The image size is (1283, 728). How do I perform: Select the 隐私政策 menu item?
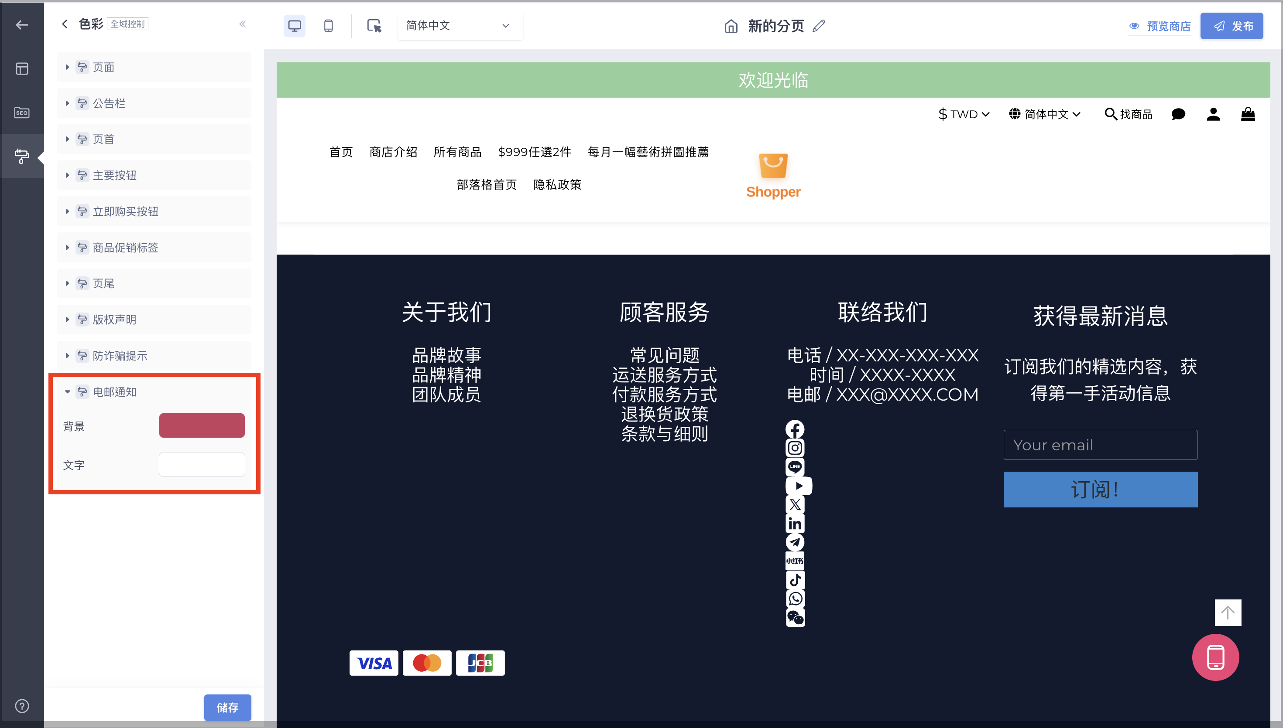pos(557,184)
